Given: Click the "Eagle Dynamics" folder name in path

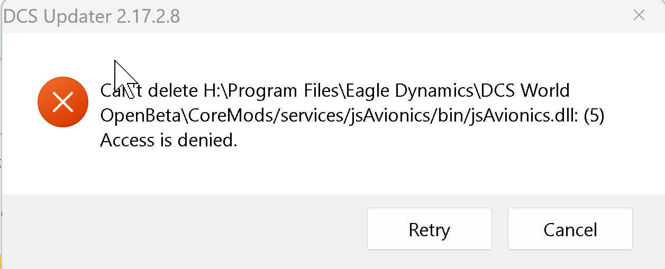Looking at the screenshot, I should click(x=409, y=91).
